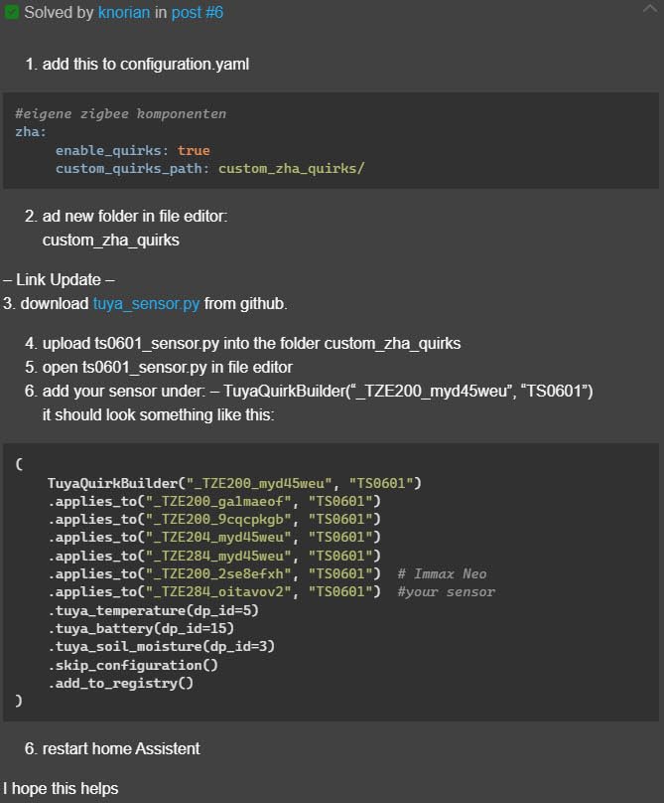Click the green solved checkmark icon
Image resolution: width=664 pixels, height=803 pixels.
coord(12,13)
